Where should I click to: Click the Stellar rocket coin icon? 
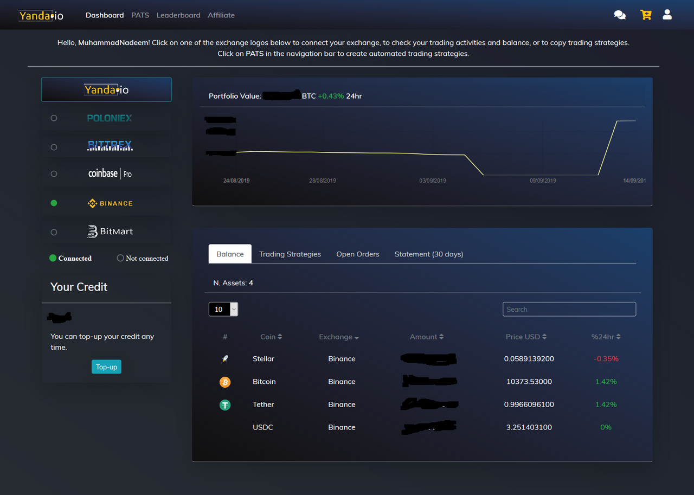(225, 359)
